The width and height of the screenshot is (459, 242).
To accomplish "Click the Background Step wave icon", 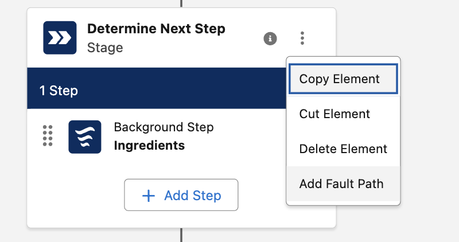I will (84, 136).
